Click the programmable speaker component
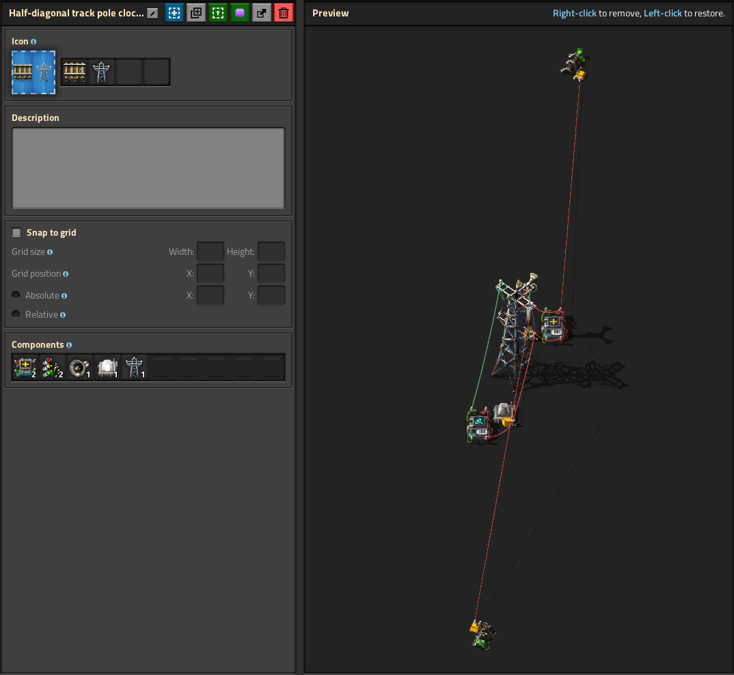This screenshot has height=675, width=734. (x=80, y=368)
